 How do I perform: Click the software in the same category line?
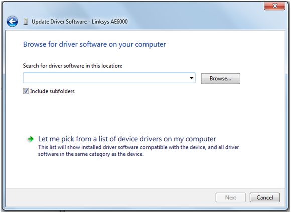point(91,154)
